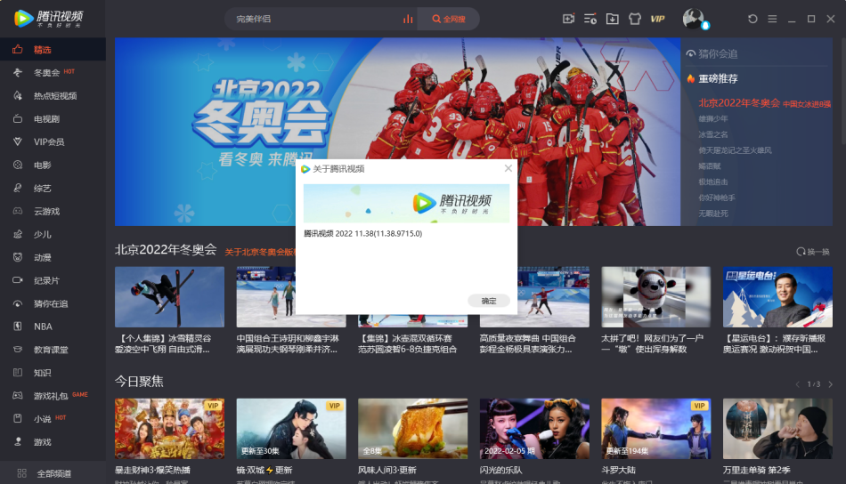Select 冰雪之名 in recommendation list
Screen dimensions: 846x484
tap(712, 134)
